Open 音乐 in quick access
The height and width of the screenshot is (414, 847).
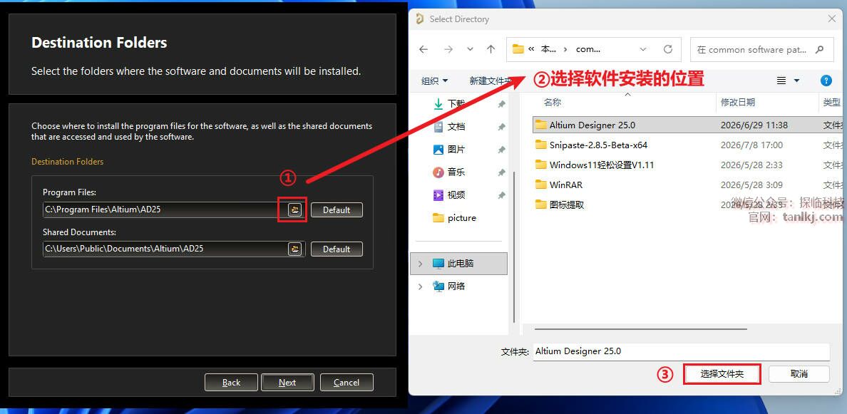456,172
